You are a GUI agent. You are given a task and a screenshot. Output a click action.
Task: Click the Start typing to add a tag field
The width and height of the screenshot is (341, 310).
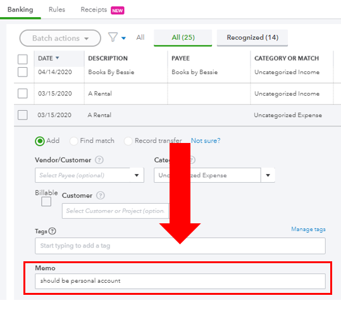(x=180, y=246)
